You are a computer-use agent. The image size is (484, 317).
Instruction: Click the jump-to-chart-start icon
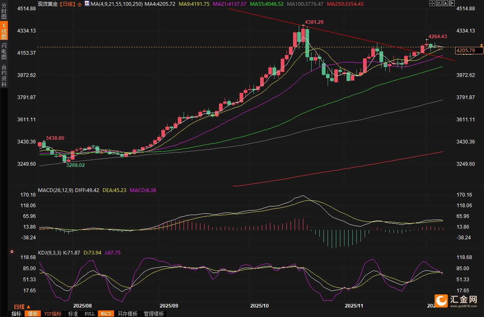click(439, 3)
